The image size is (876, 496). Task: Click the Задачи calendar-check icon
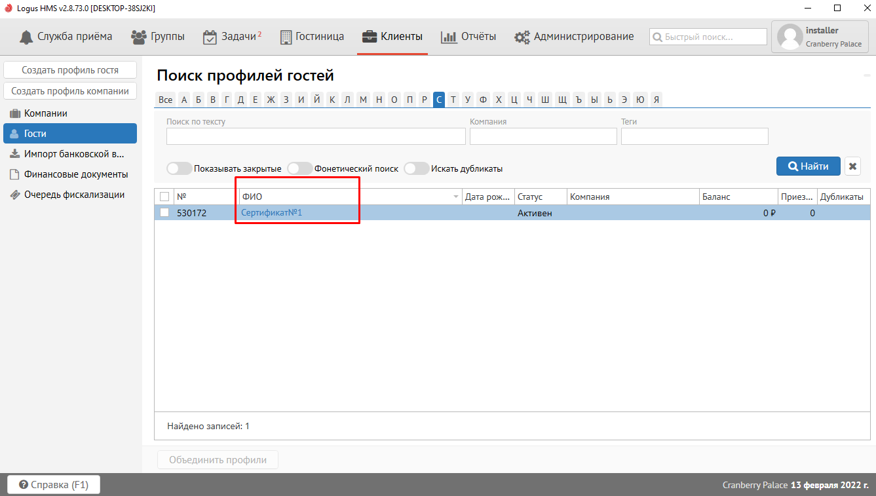click(210, 37)
